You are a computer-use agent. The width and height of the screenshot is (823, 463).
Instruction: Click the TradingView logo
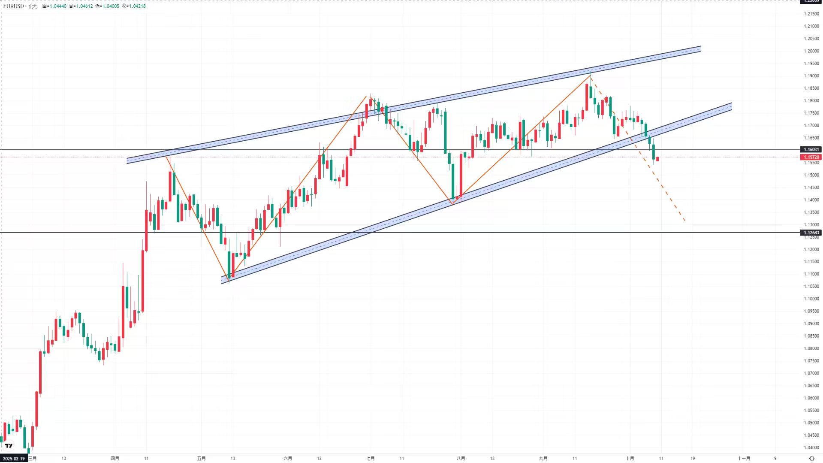coord(9,445)
